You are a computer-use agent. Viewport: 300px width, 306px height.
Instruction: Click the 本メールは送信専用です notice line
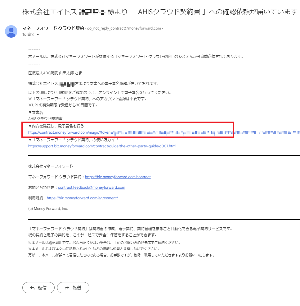point(104,243)
